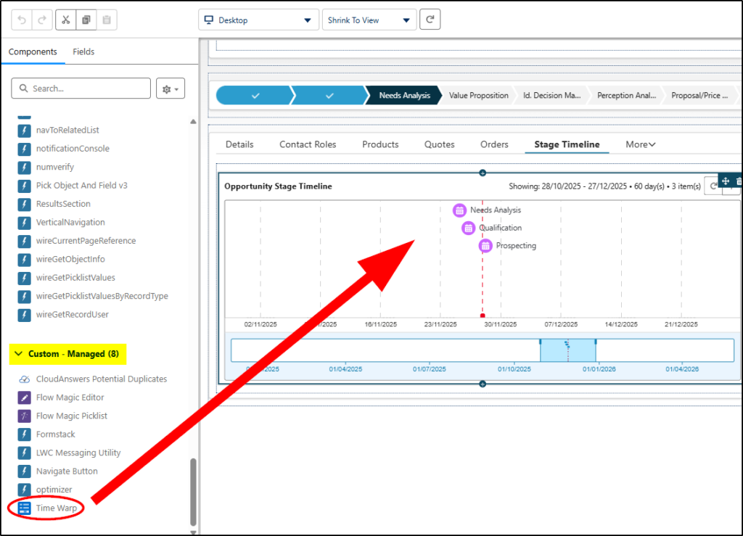
Task: Click the Flow Magic Editor pencil icon
Action: coord(24,397)
